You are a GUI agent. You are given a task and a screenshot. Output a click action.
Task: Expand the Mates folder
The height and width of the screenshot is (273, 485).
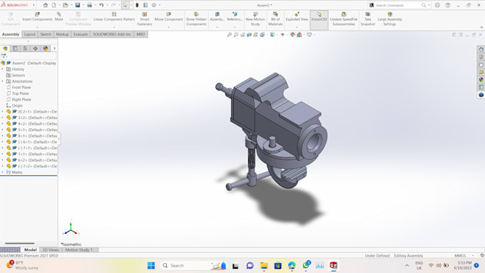3,172
